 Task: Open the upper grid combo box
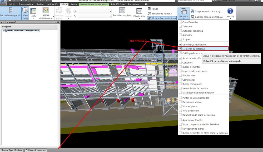[95, 11]
